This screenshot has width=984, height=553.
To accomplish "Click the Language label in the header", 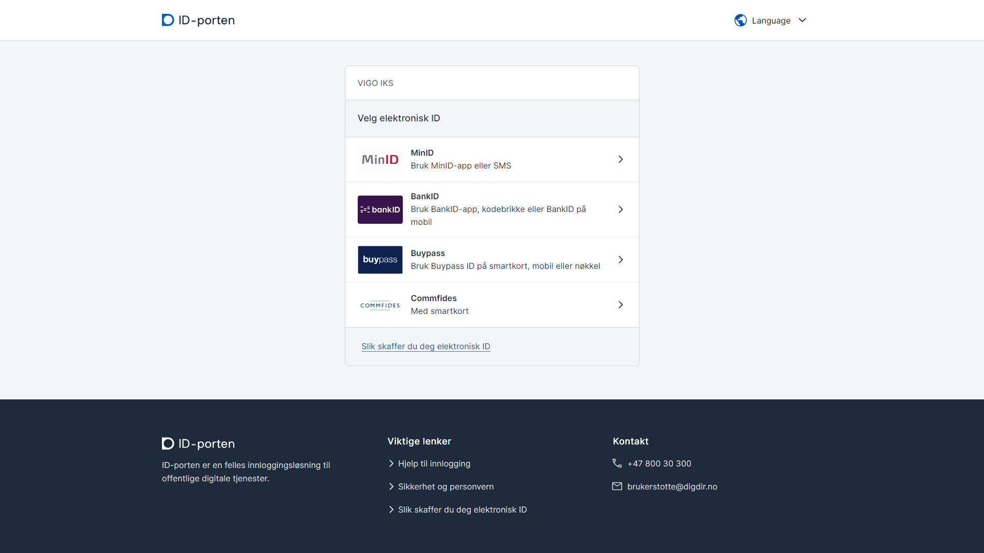I will coord(771,21).
